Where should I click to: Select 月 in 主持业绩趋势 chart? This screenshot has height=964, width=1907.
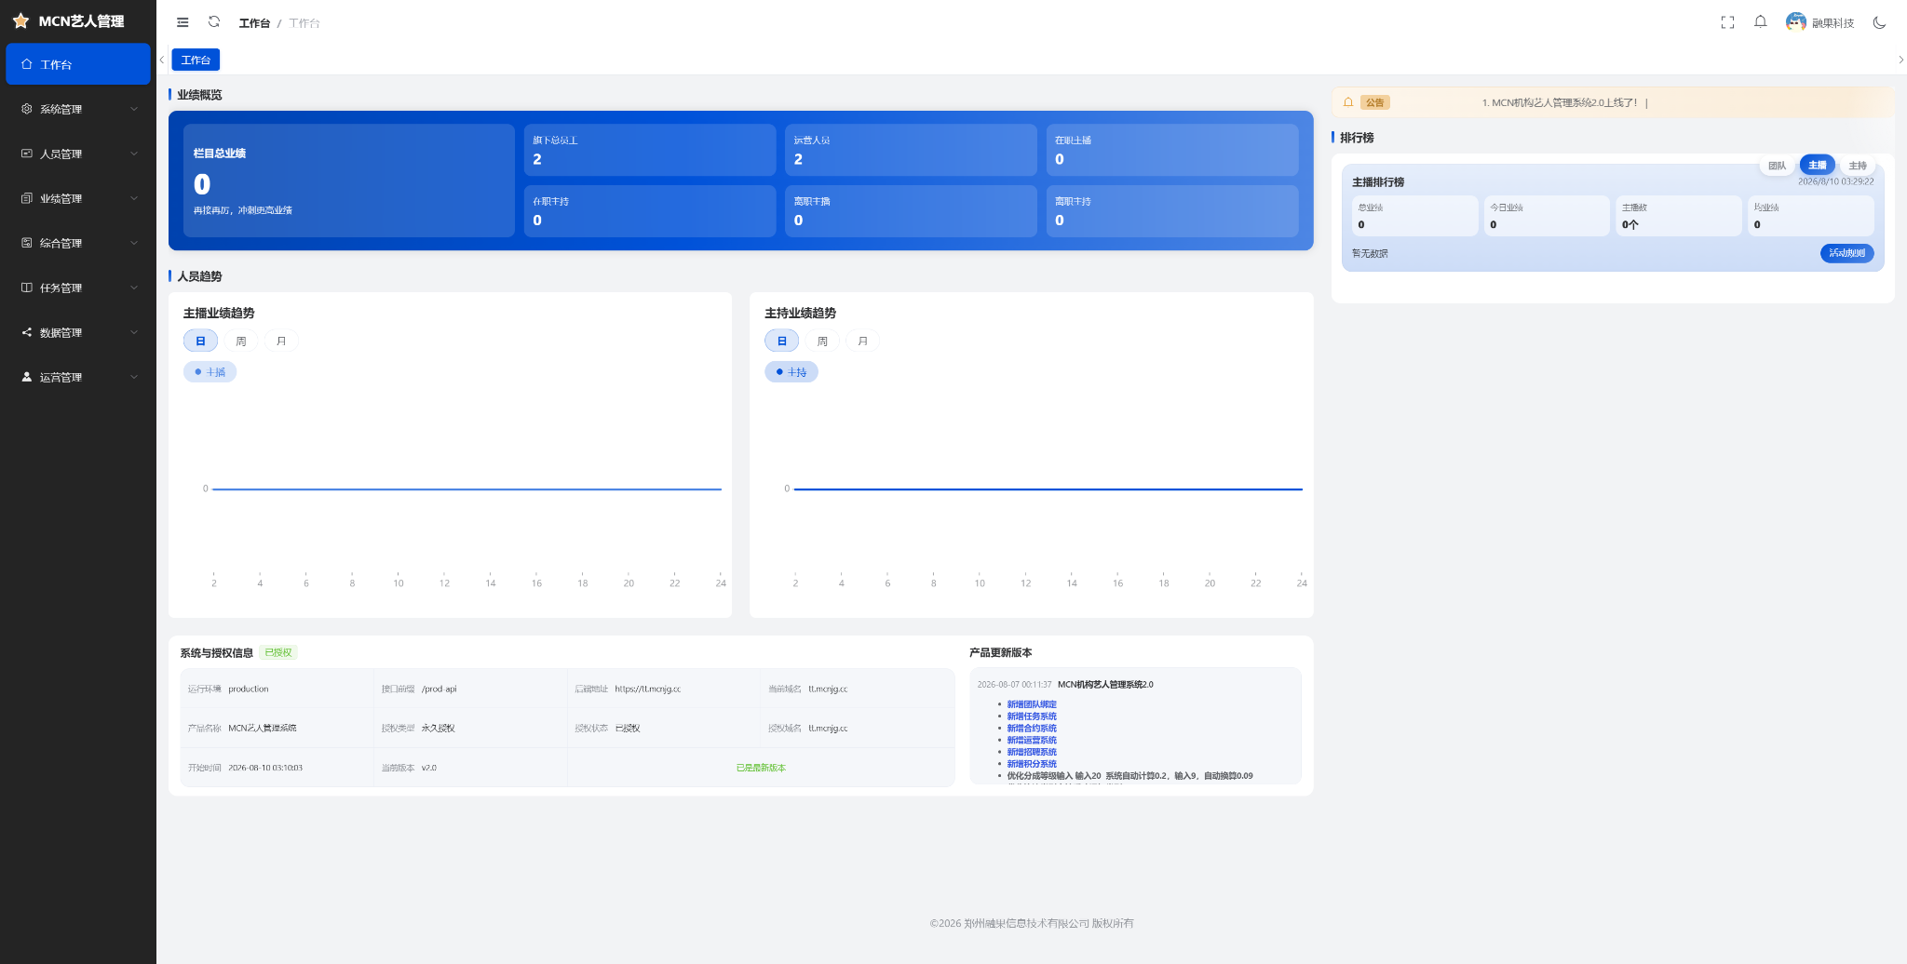tap(862, 341)
